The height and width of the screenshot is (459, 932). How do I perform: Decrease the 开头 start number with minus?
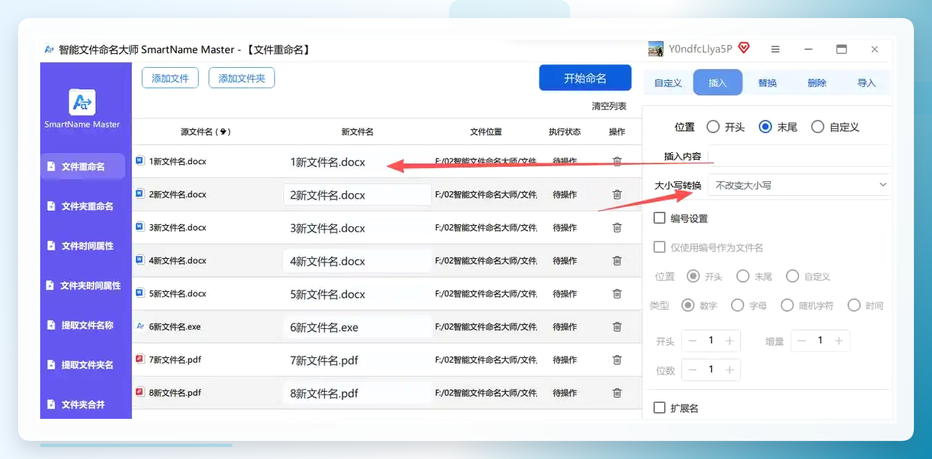[x=692, y=341]
